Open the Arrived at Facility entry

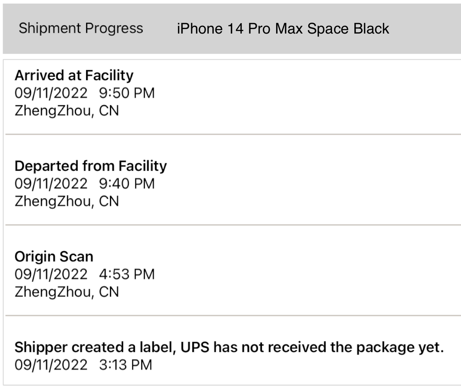pyautogui.click(x=74, y=75)
